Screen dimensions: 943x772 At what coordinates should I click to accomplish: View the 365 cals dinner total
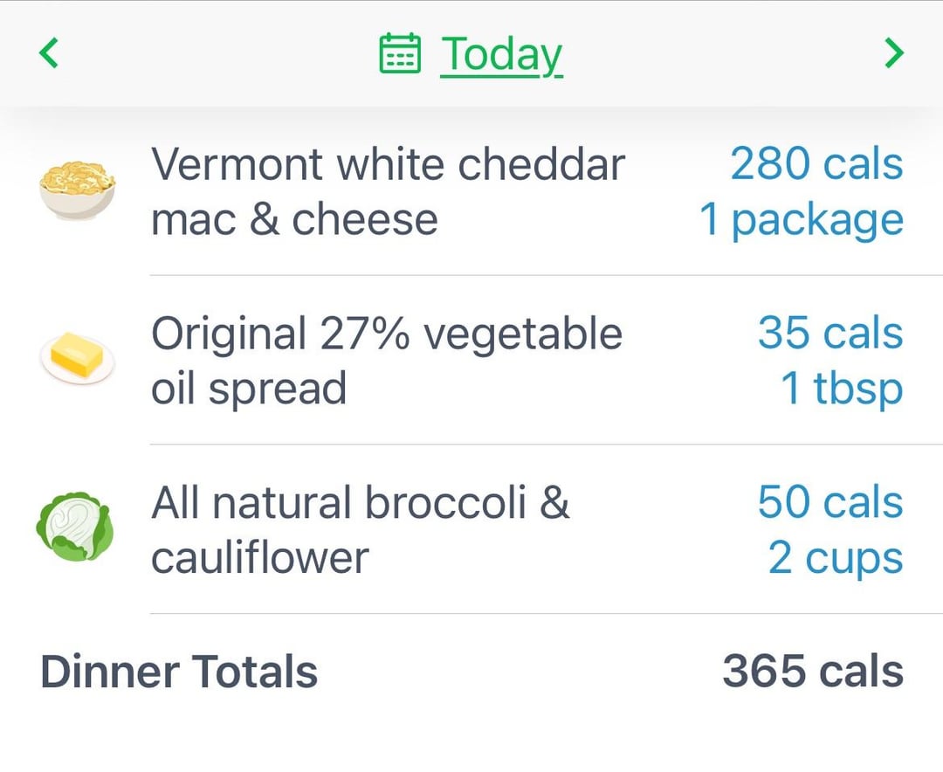click(x=813, y=671)
